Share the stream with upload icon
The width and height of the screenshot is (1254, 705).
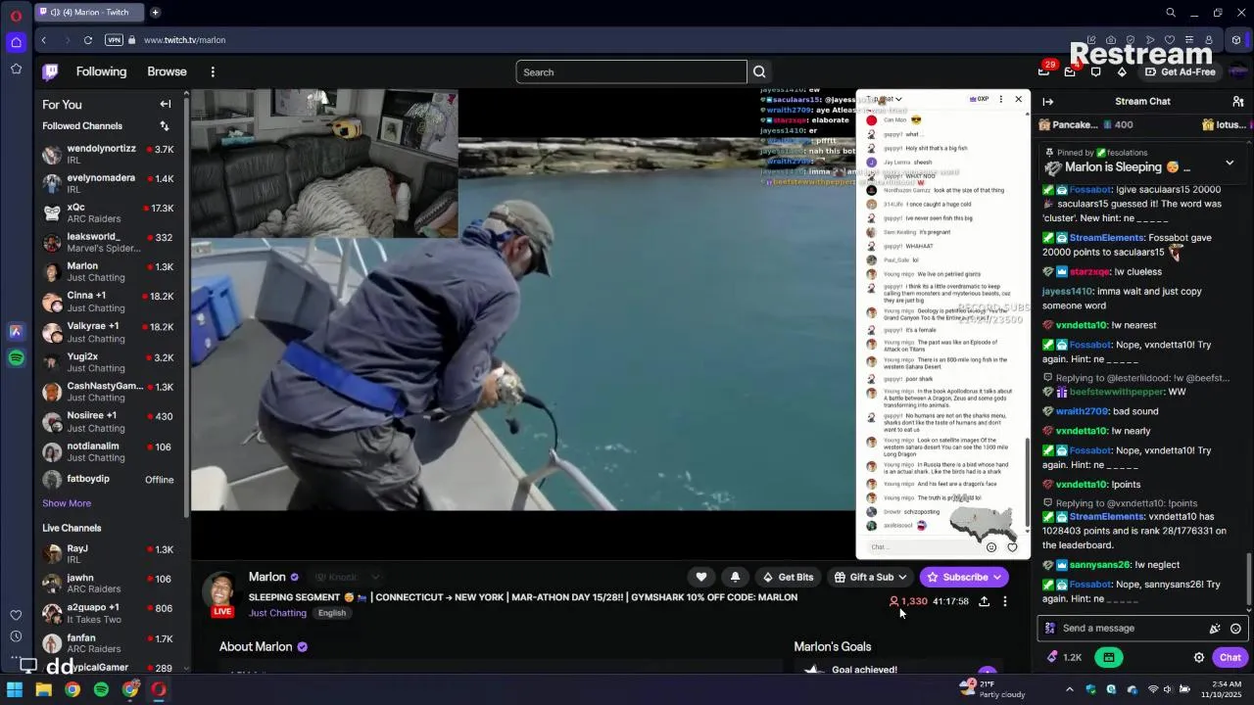[984, 601]
